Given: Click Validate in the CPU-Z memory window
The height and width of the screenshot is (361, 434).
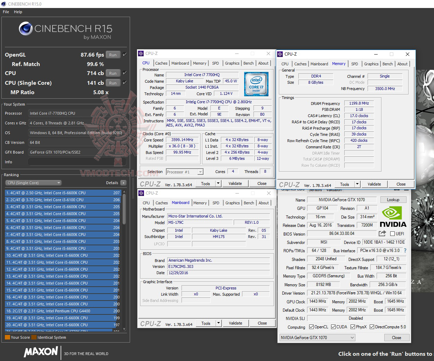Looking at the screenshot, I should [375, 184].
